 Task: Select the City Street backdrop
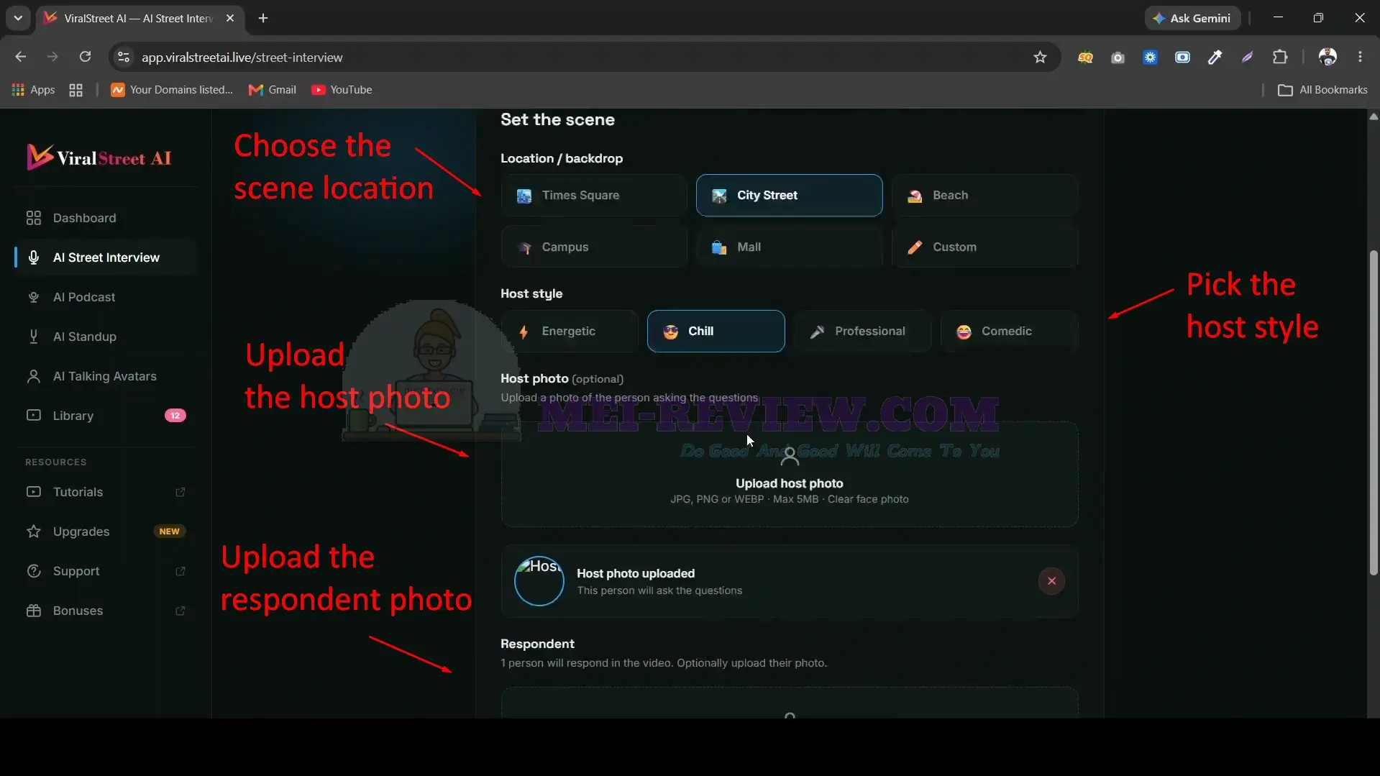tap(789, 196)
